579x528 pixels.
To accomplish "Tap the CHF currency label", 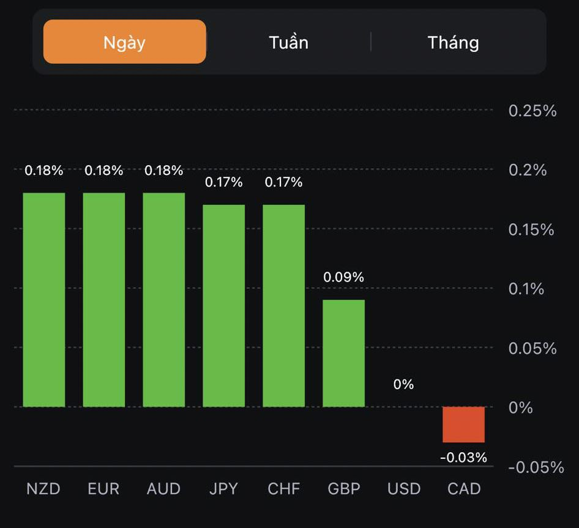I will [x=284, y=489].
